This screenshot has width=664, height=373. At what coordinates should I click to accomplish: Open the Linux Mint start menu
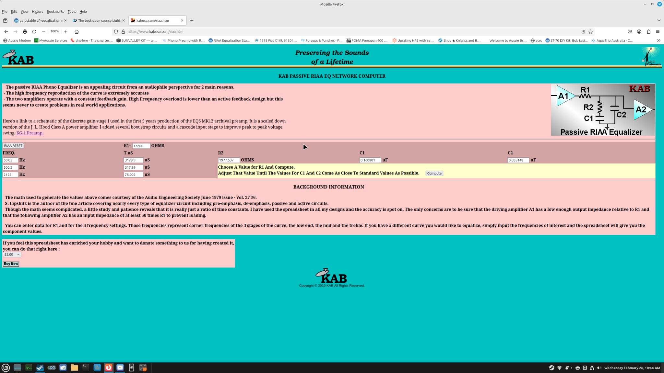pos(6,367)
